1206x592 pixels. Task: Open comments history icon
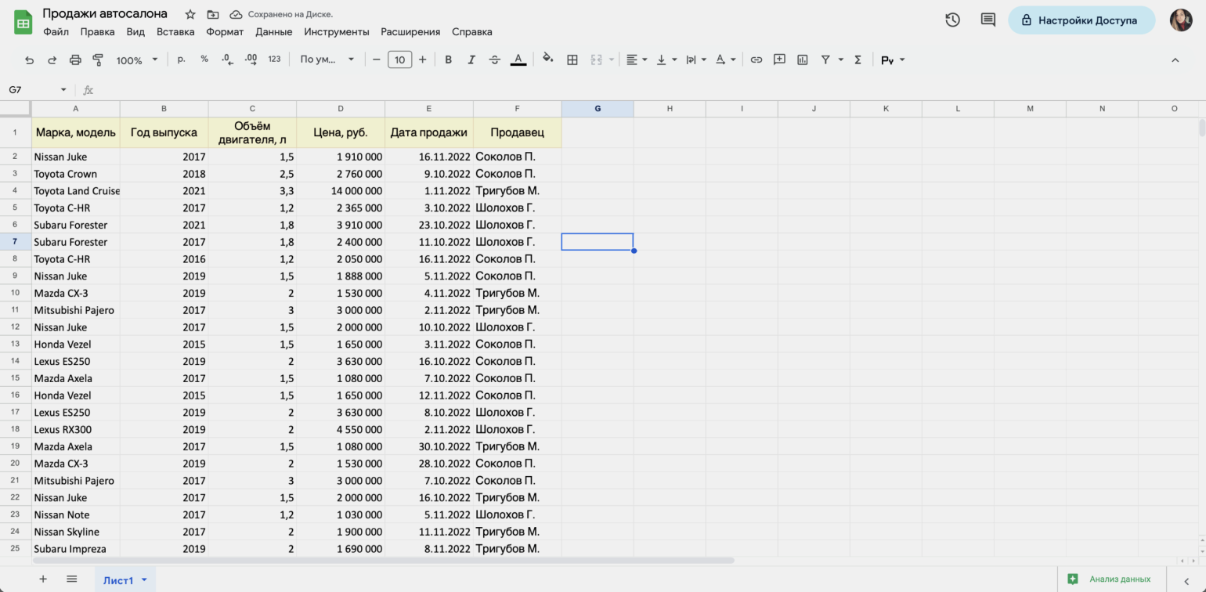988,20
